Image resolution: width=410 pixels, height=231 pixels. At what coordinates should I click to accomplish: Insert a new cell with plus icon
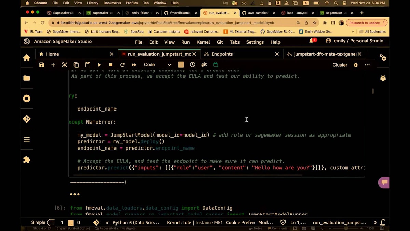(53, 65)
